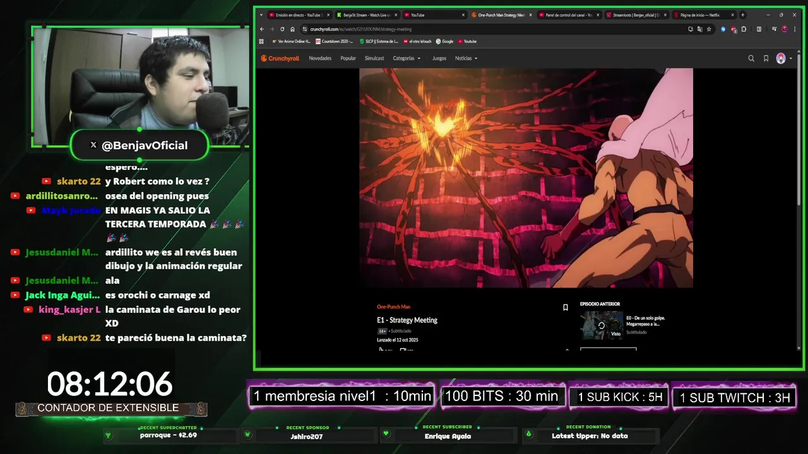This screenshot has width=808, height=454.
Task: Reload the Crunchyroll page
Action: [282, 29]
